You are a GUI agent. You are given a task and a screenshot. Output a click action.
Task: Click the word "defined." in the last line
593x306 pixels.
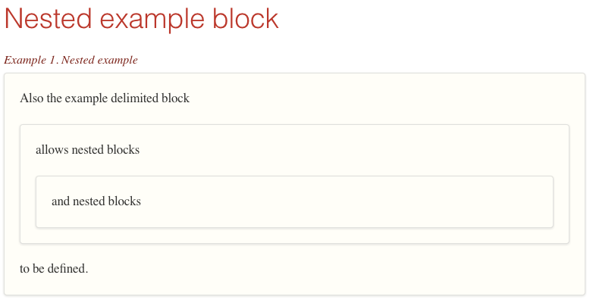coord(70,268)
